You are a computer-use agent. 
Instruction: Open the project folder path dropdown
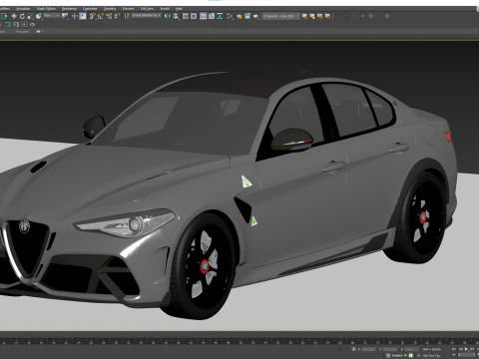tap(281, 16)
